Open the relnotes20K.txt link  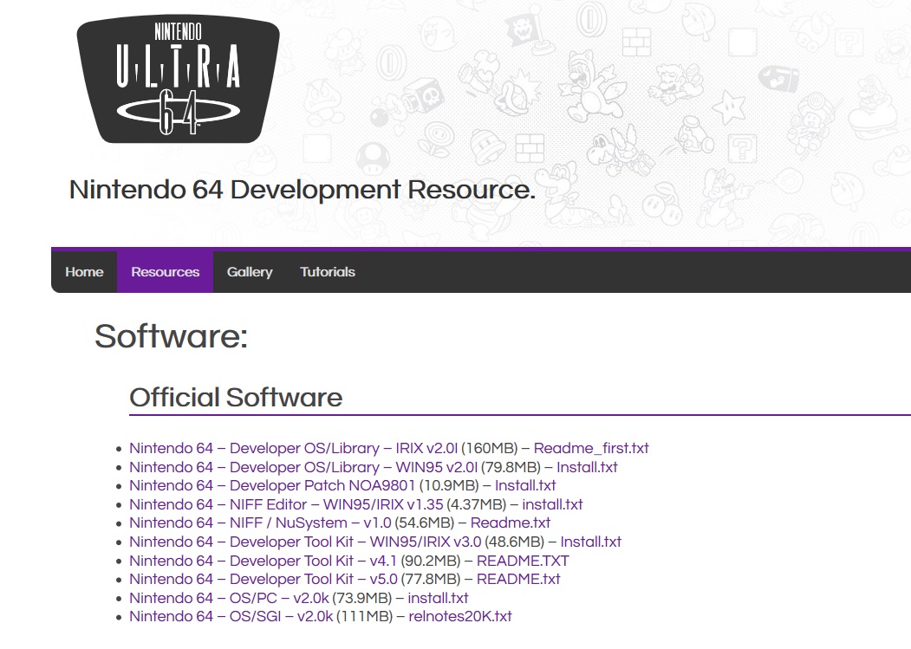click(x=460, y=616)
